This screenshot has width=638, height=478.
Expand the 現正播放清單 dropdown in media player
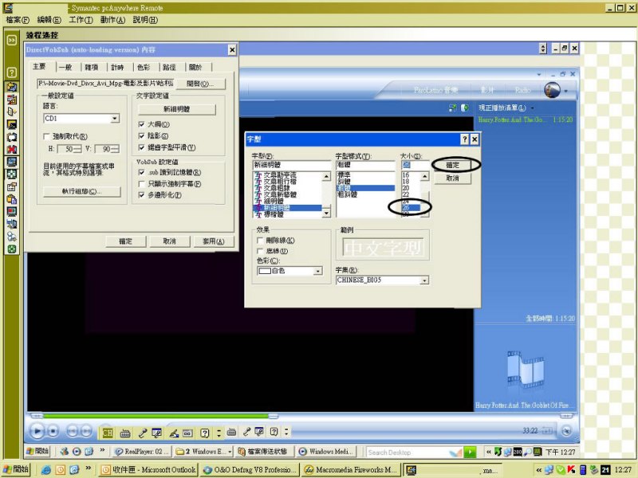tap(533, 108)
